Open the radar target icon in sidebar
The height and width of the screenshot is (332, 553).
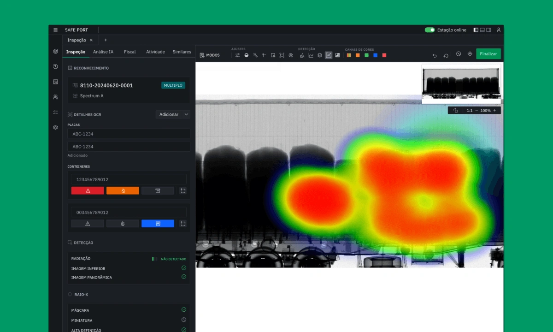(x=55, y=52)
